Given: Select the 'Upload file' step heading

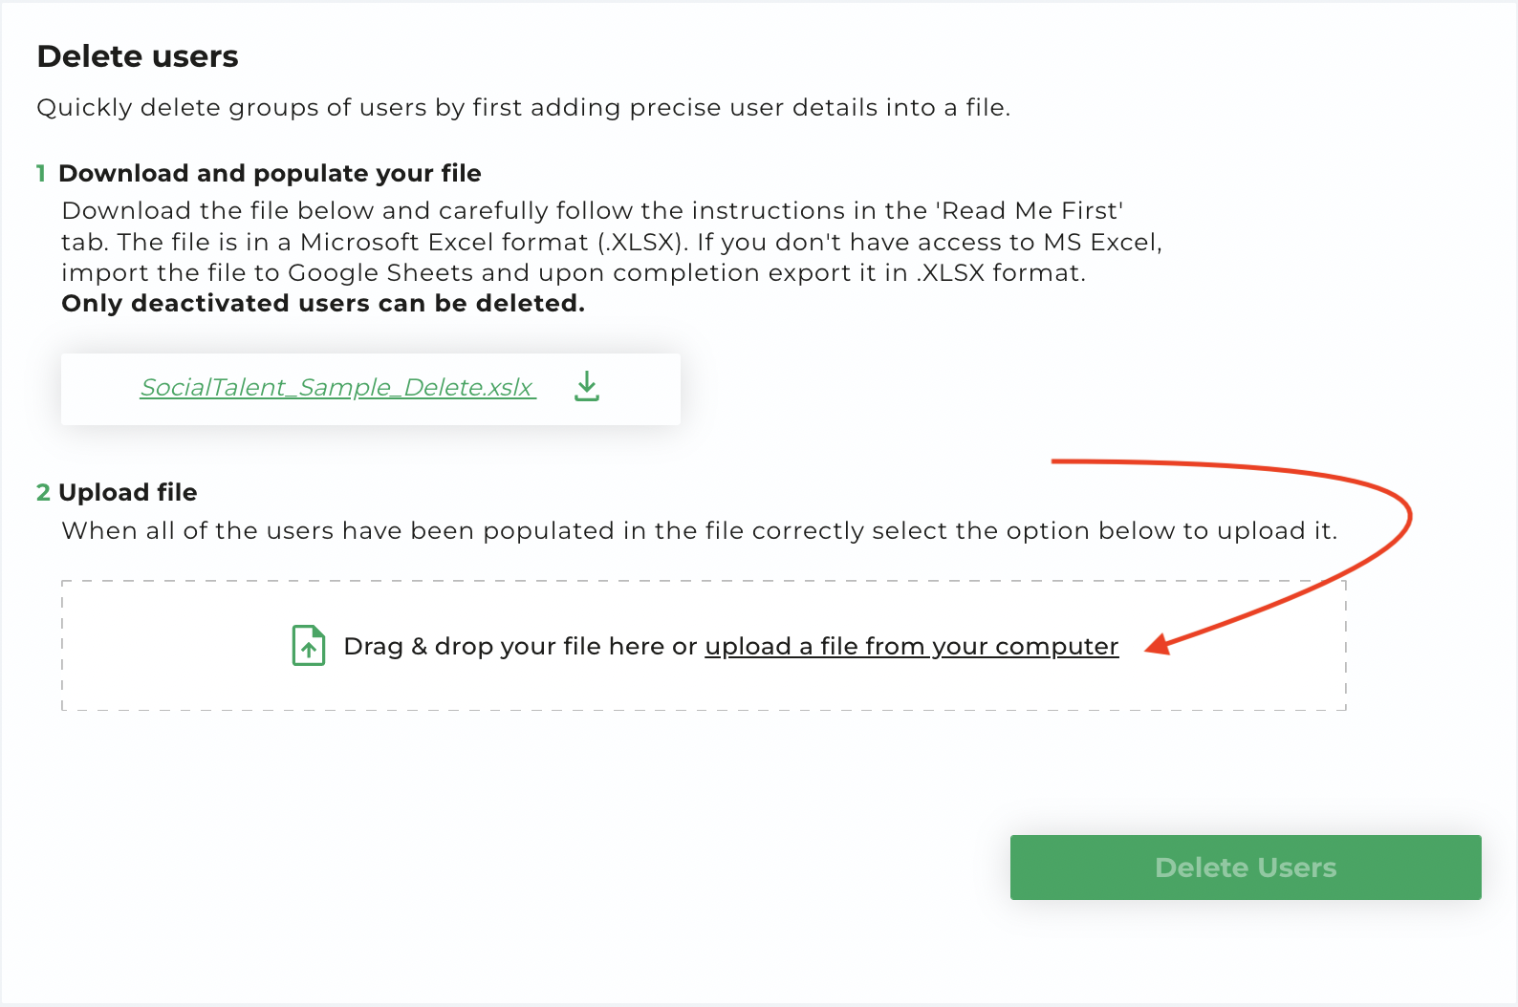Looking at the screenshot, I should 128,492.
